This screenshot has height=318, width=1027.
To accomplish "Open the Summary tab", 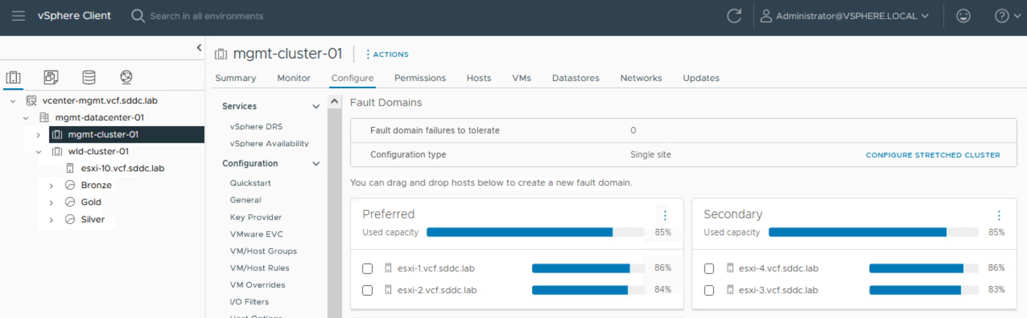I will pyautogui.click(x=236, y=78).
